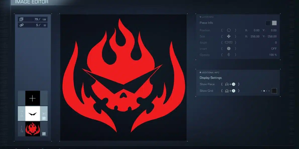Click the Size label
This screenshot has width=299, height=149.
(202, 36)
